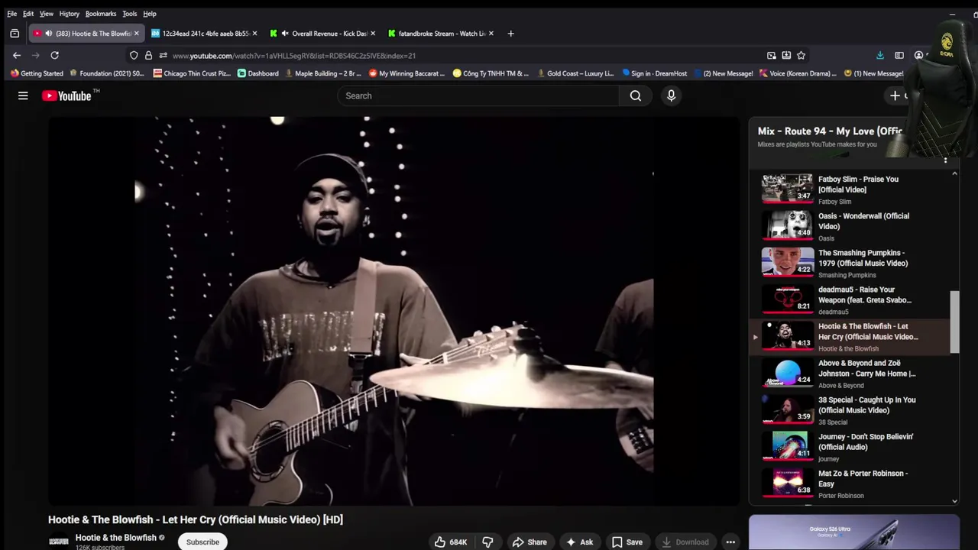978x550 pixels.
Task: Open the Bookmarks menu
Action: click(x=101, y=14)
